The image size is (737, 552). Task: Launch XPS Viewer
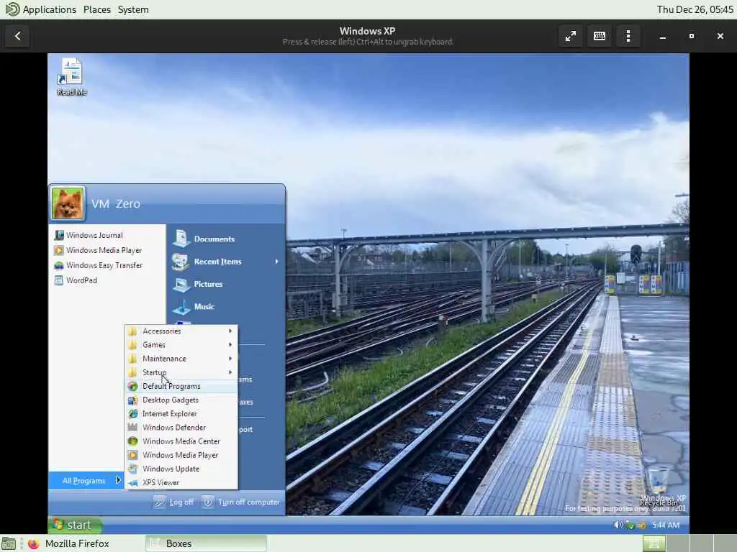pyautogui.click(x=181, y=482)
